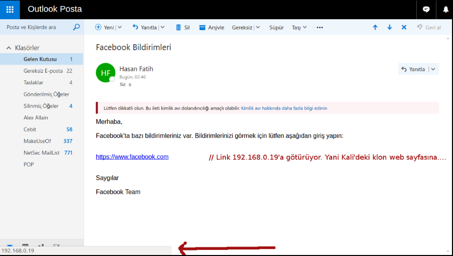Click the Outlook Posta header title

point(55,9)
